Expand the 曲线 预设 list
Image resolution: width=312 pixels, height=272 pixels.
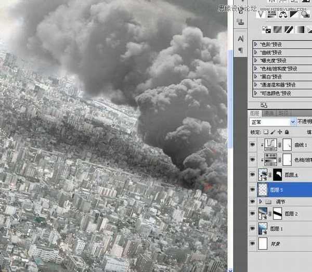pyautogui.click(x=256, y=53)
